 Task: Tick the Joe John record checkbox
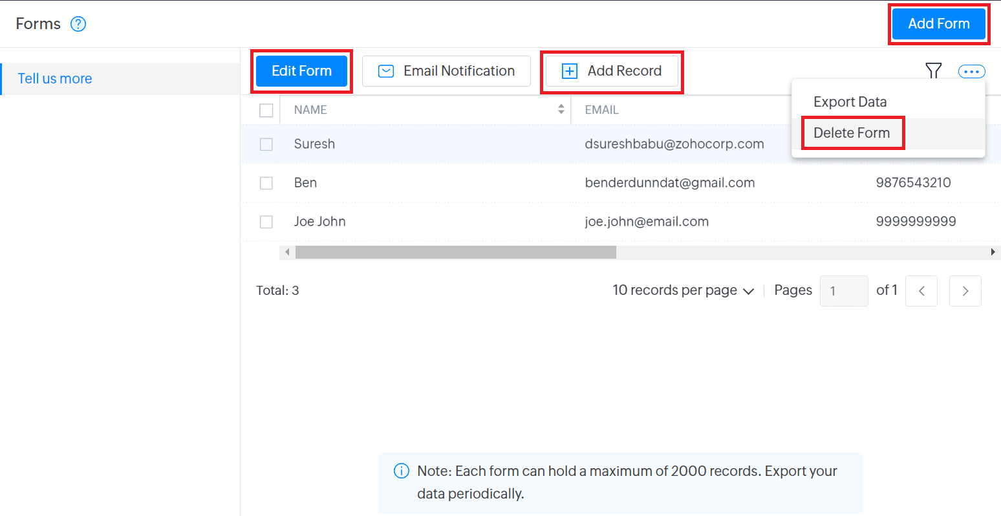click(x=266, y=222)
